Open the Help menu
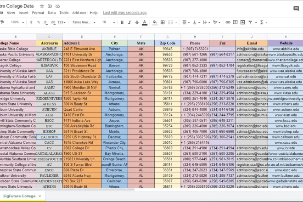This screenshot has height=202, width=303. point(94,13)
